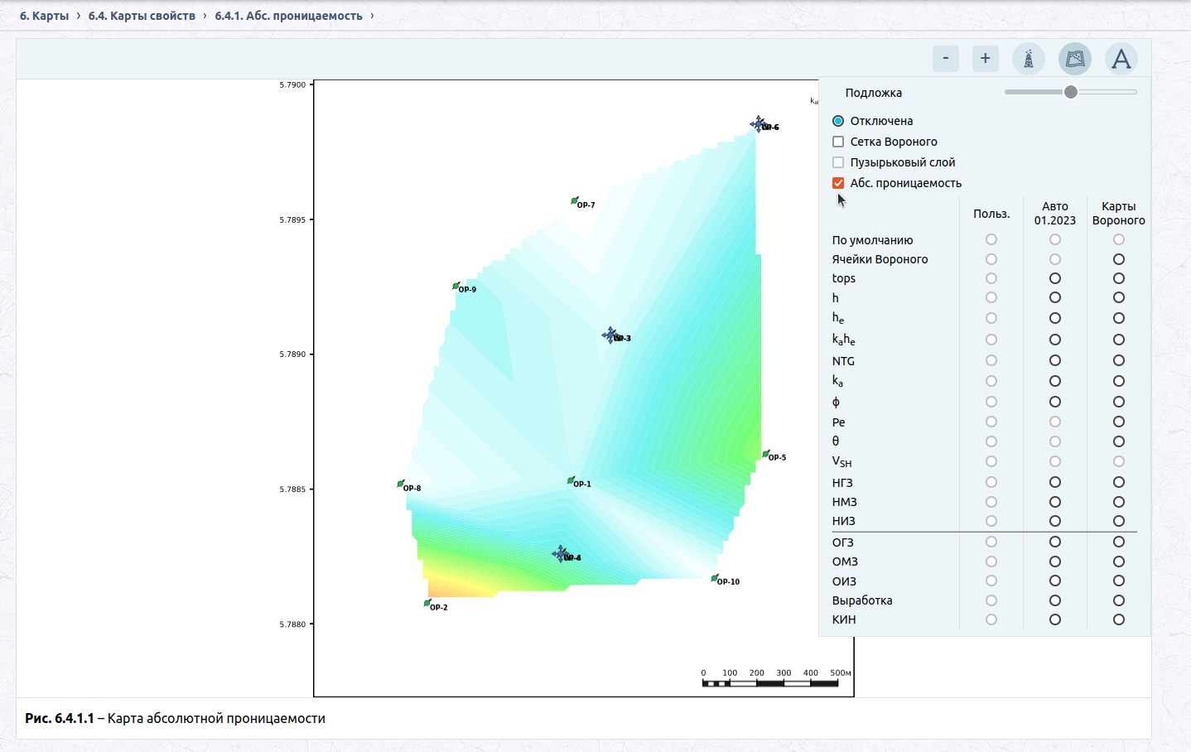1191x752 pixels.
Task: Click the map scale bar
Action: click(x=770, y=683)
